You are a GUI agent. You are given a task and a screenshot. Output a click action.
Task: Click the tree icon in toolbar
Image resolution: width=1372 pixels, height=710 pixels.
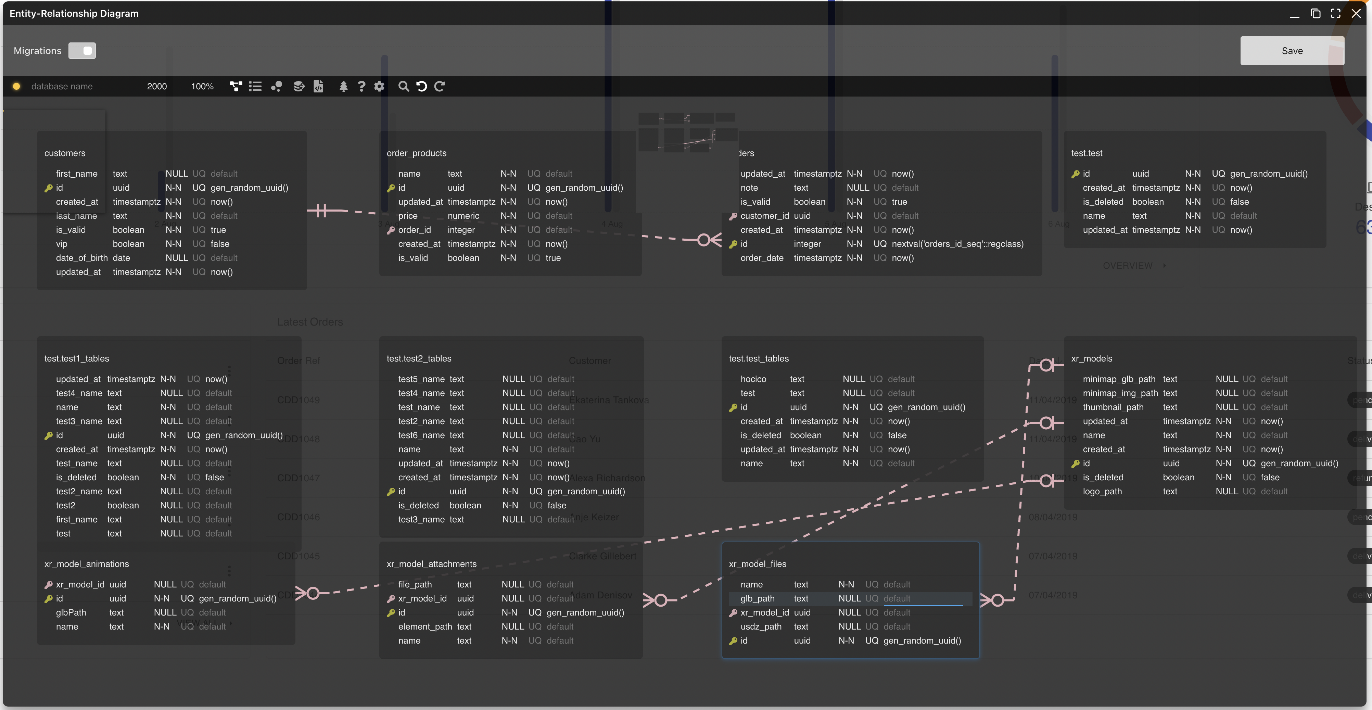coord(344,86)
